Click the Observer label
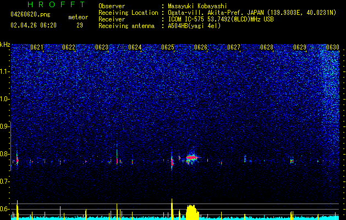346x220 pixels. click(112, 6)
